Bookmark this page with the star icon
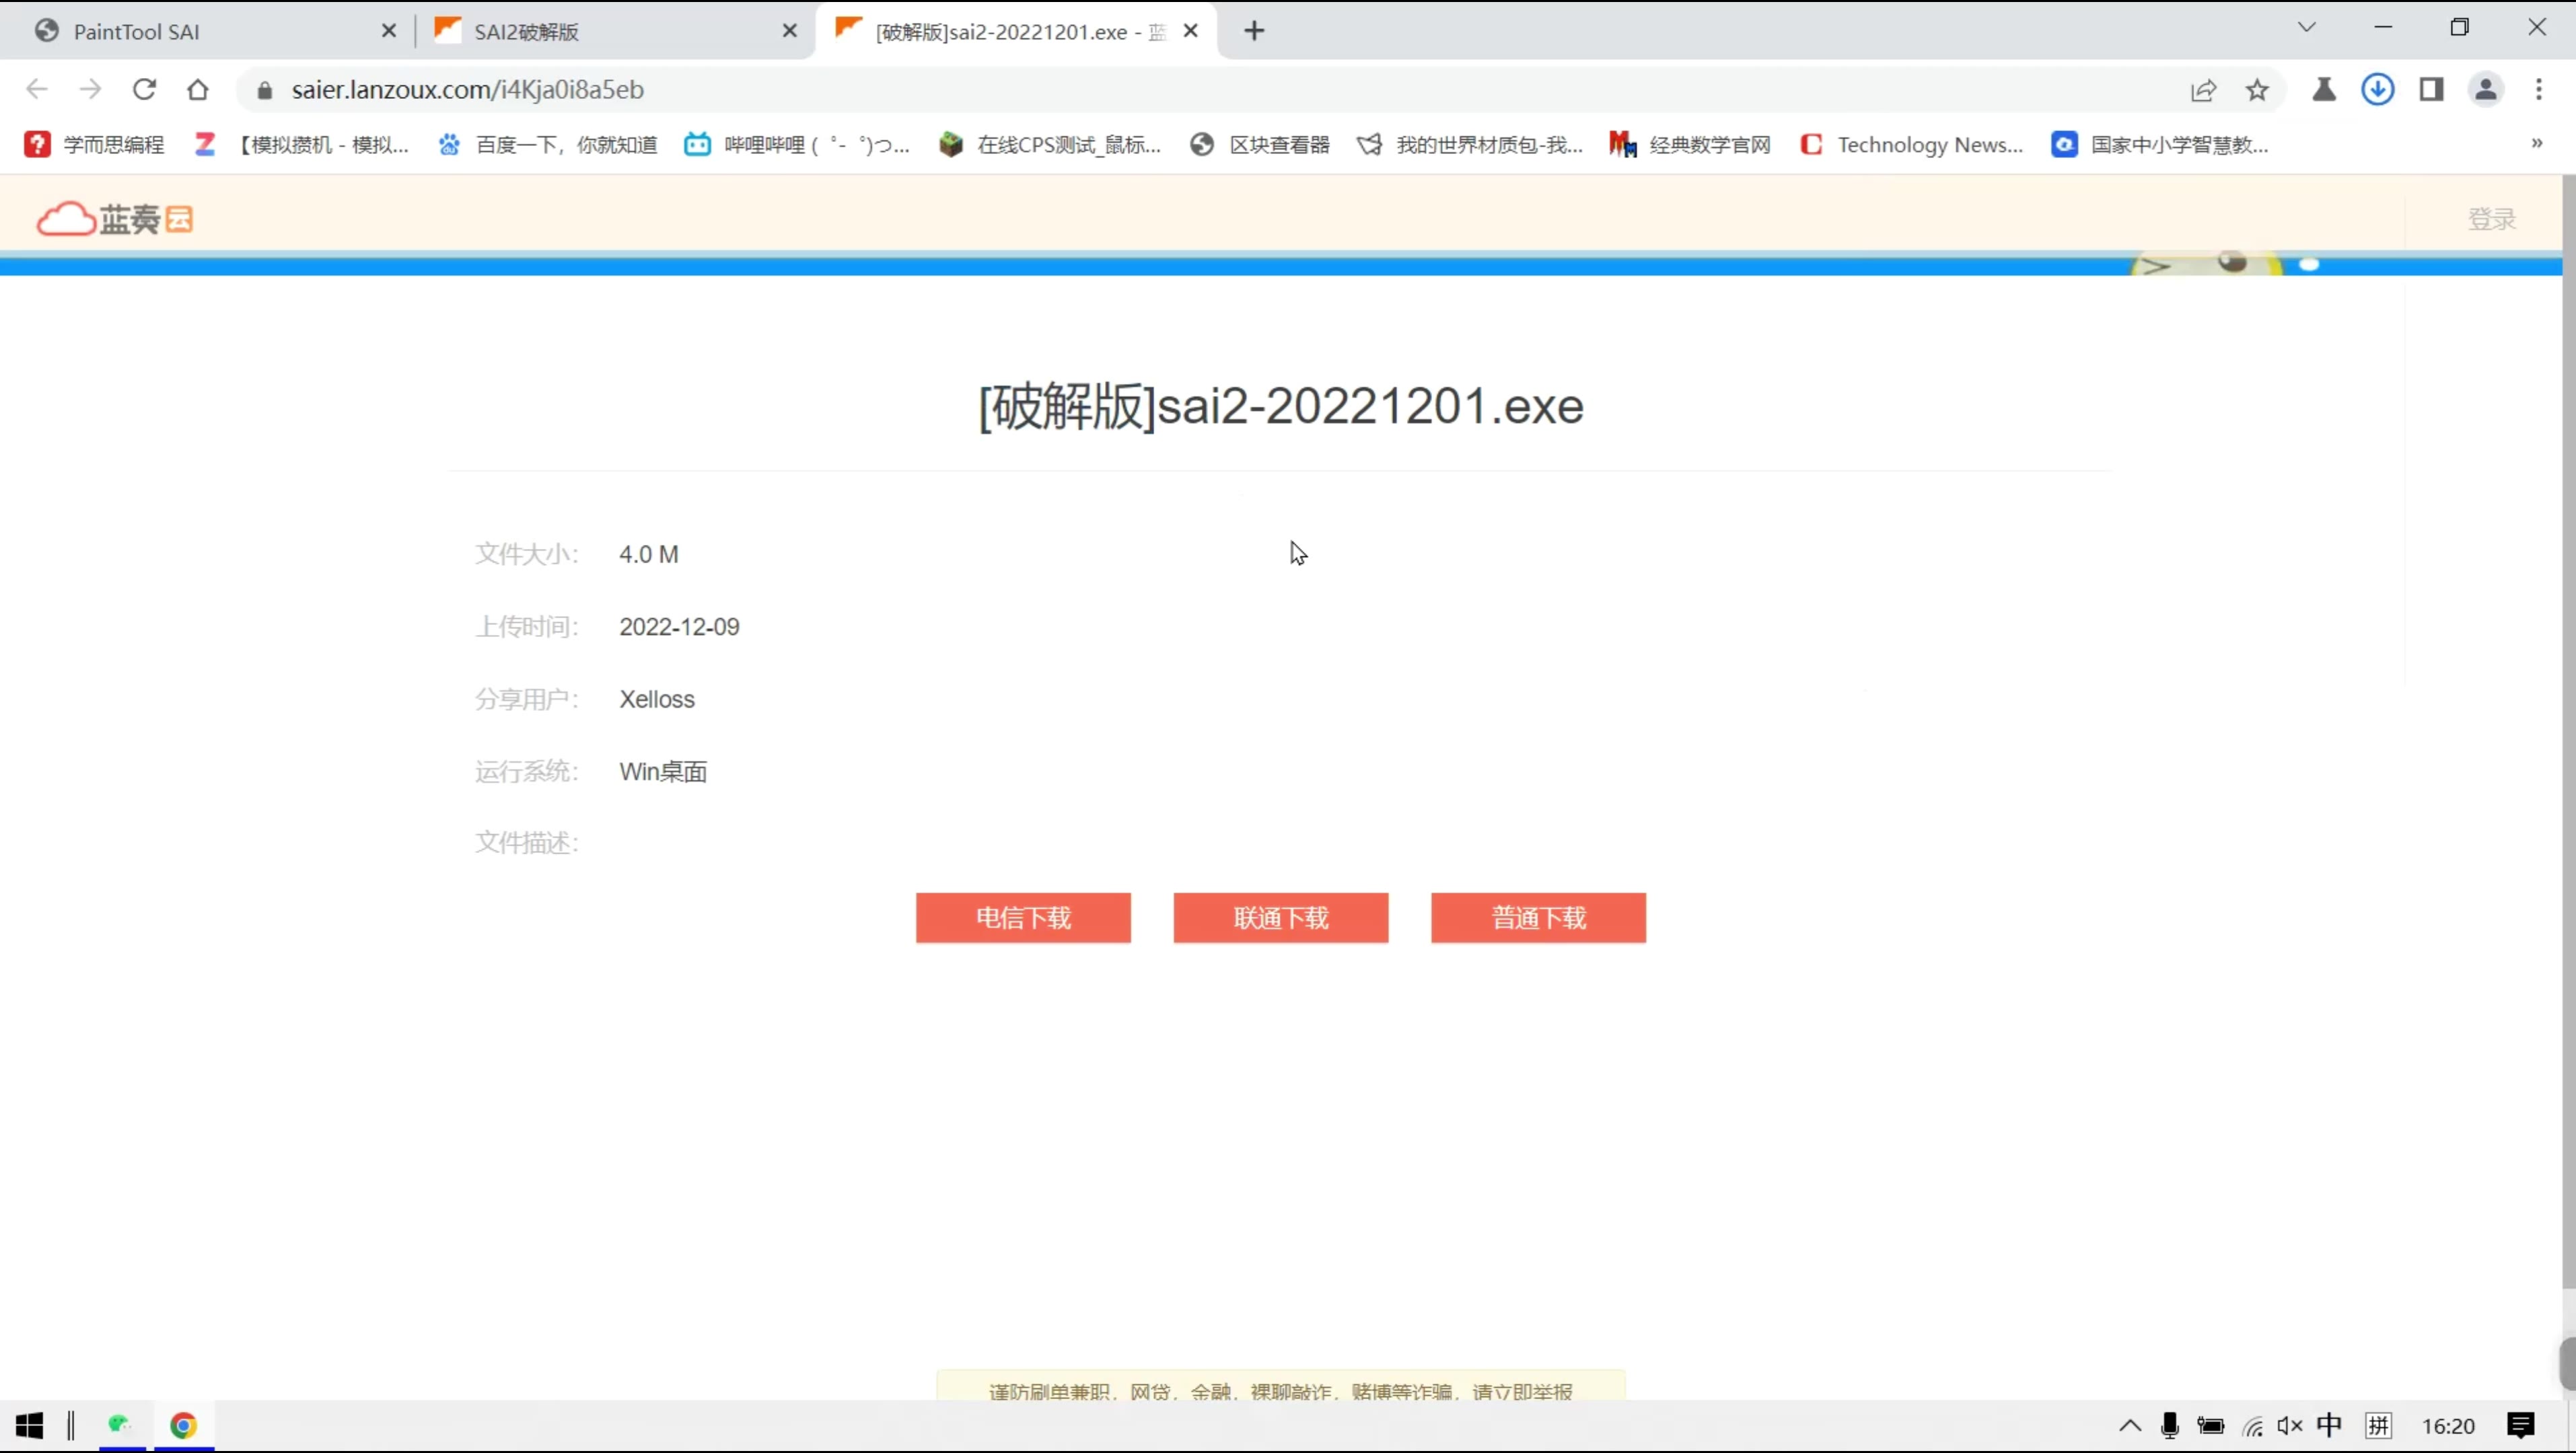Screen dimensions: 2576x1453 coord(2257,91)
